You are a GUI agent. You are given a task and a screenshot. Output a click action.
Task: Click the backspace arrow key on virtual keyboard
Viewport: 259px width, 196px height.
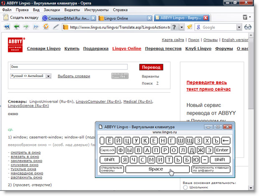(x=226, y=141)
